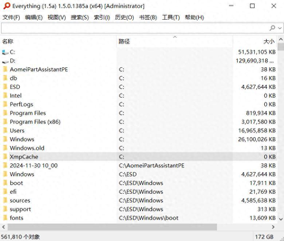Open the search box dropdown arrow
The height and width of the screenshot is (241, 284).
(x=280, y=28)
